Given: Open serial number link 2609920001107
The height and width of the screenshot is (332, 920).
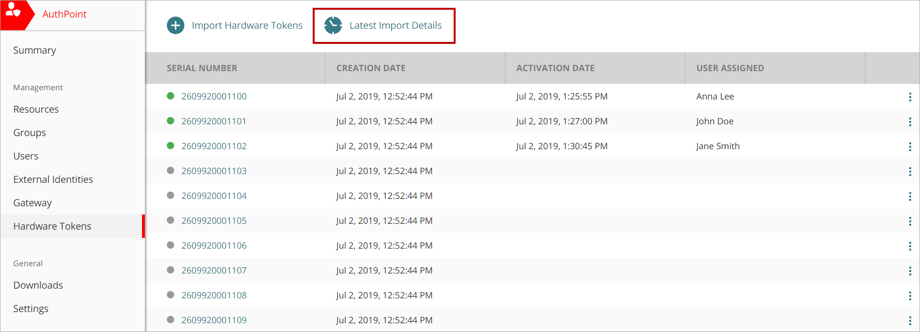Looking at the screenshot, I should click(214, 271).
